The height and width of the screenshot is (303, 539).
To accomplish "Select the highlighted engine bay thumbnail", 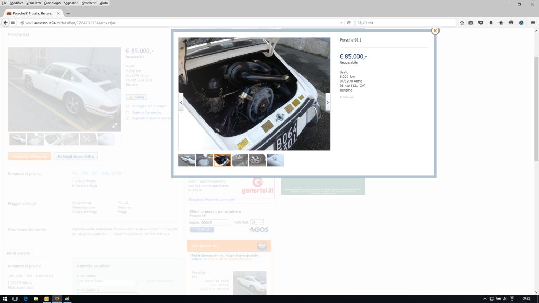I will (222, 160).
